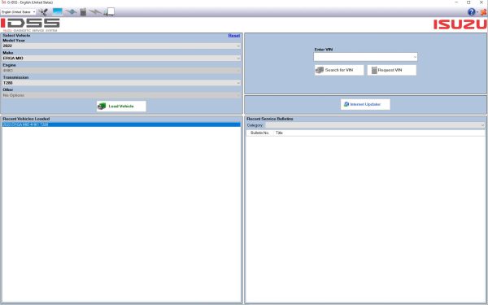Image resolution: width=488 pixels, height=305 pixels.
Task: Click the Bulletin No. column header
Action: tap(259, 133)
